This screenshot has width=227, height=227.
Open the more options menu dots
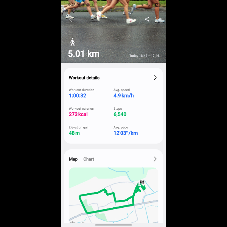point(156,19)
